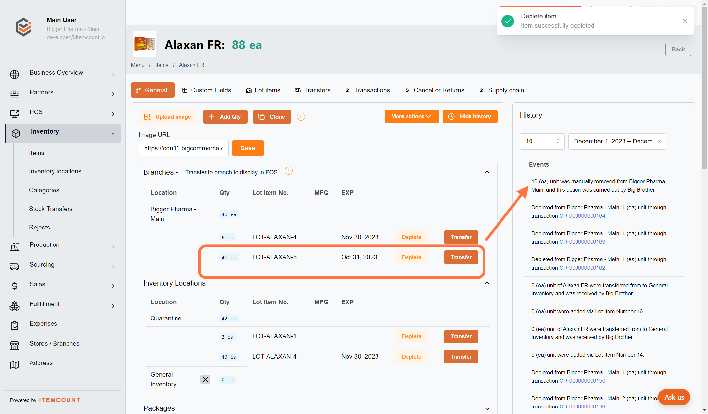Click the POS monitor icon

pos(14,114)
